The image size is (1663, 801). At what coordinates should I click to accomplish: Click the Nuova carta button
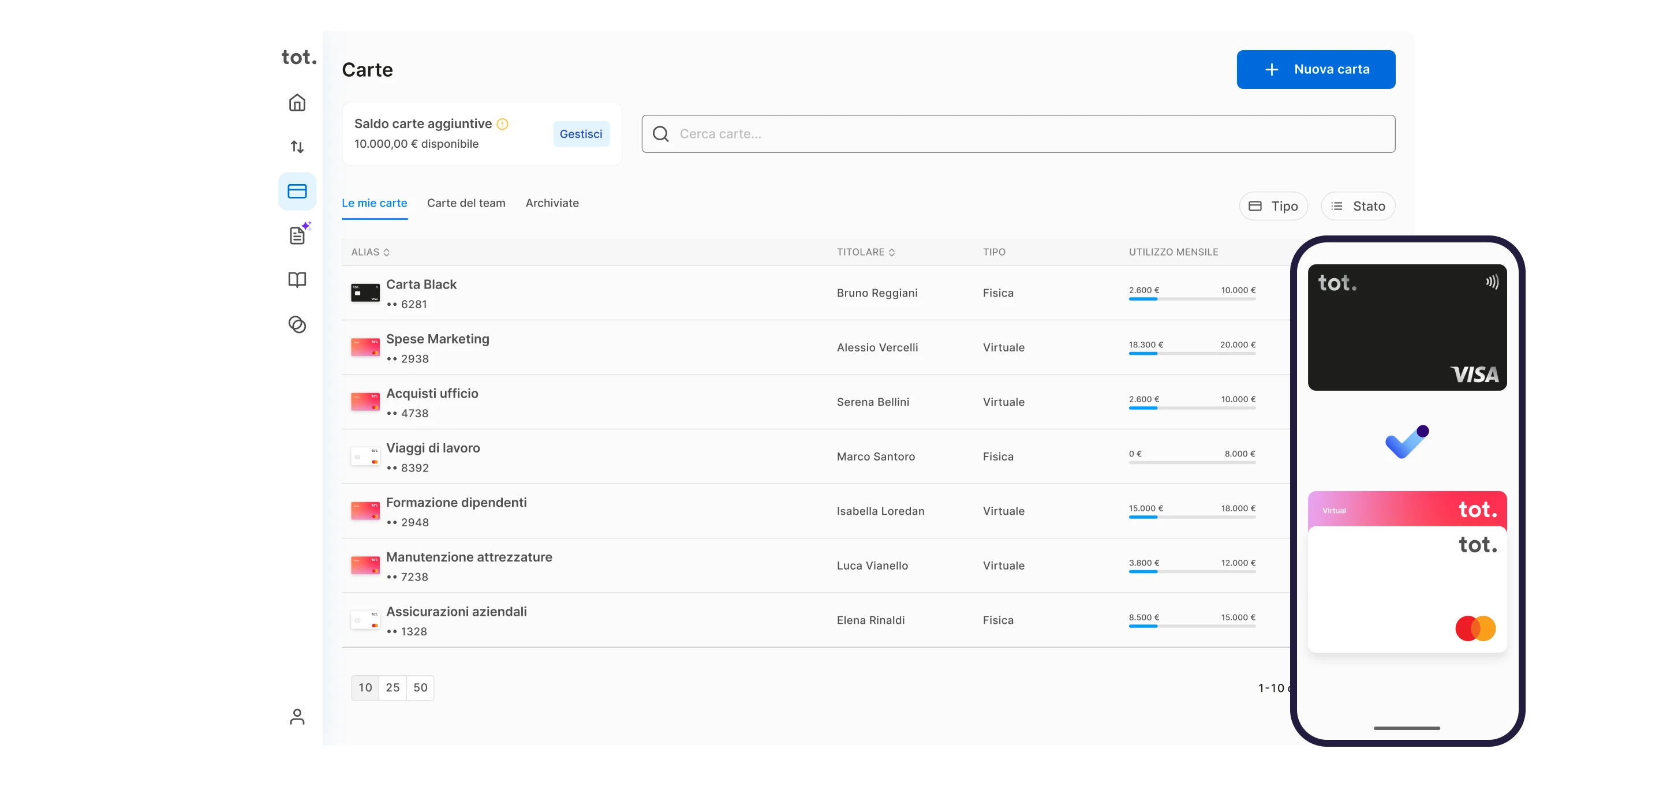click(1316, 70)
